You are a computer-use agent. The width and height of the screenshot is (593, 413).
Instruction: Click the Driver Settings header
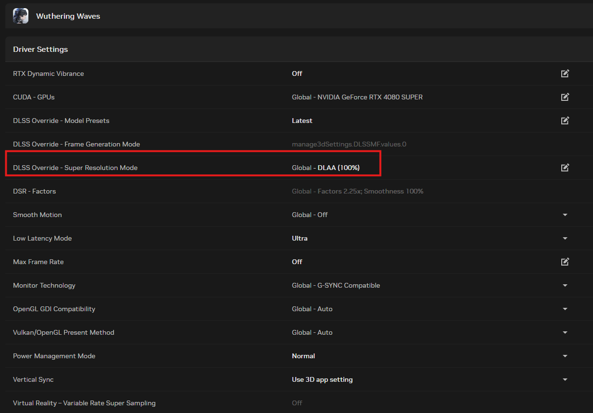coord(40,49)
